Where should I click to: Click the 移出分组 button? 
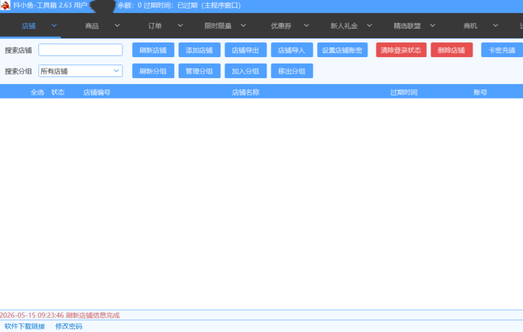click(292, 71)
